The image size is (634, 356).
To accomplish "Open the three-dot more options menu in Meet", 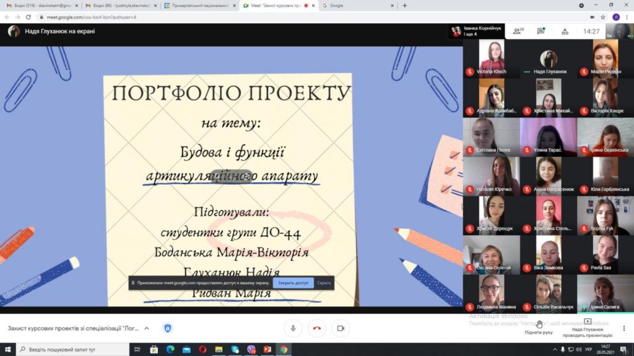I will [623, 328].
